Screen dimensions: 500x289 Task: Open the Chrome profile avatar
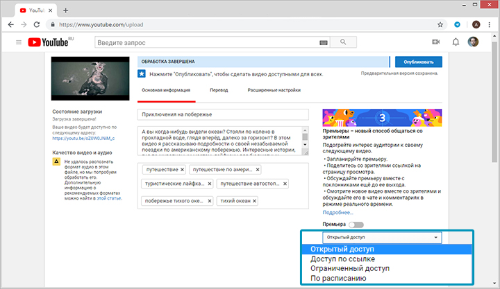pos(476,24)
